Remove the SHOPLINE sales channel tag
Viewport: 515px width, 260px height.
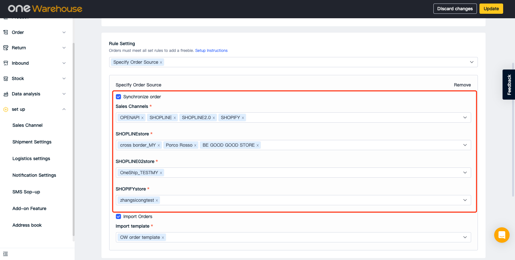pyautogui.click(x=175, y=118)
